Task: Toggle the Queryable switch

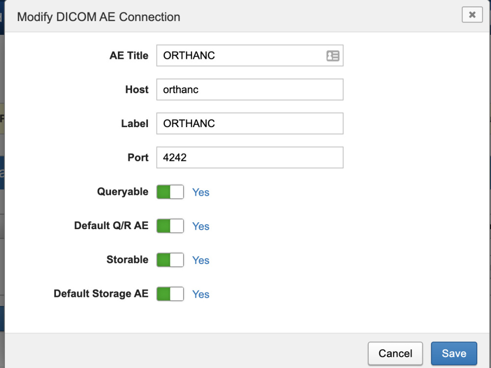Action: tap(170, 192)
